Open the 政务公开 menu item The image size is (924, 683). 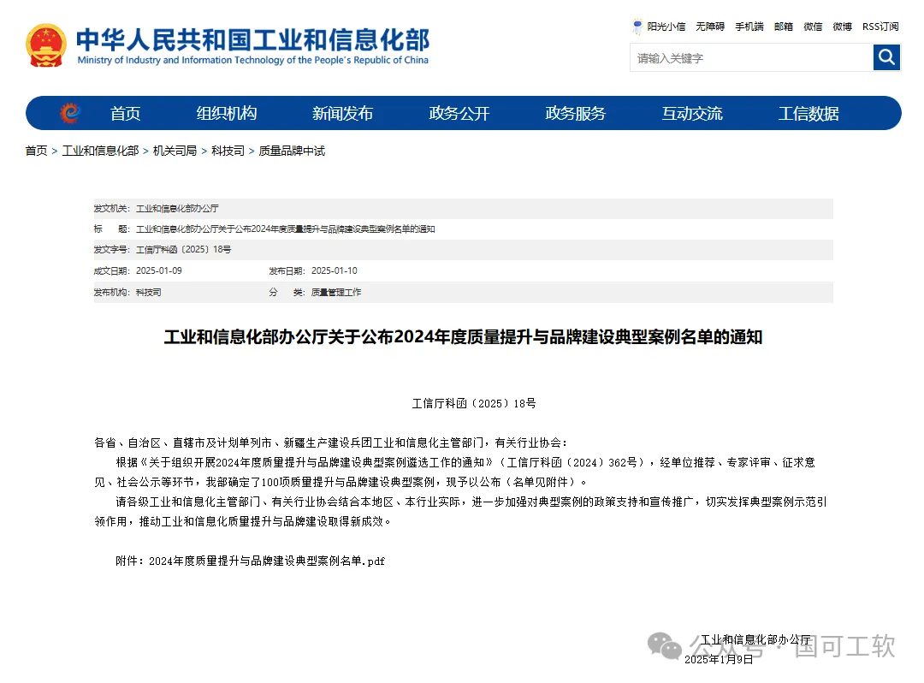459,113
